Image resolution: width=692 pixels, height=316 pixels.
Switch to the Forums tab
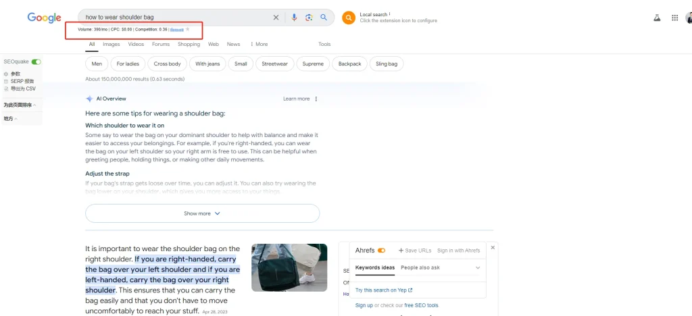[x=161, y=44]
